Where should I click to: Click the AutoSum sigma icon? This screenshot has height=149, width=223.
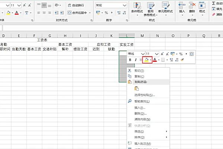point(214,3)
